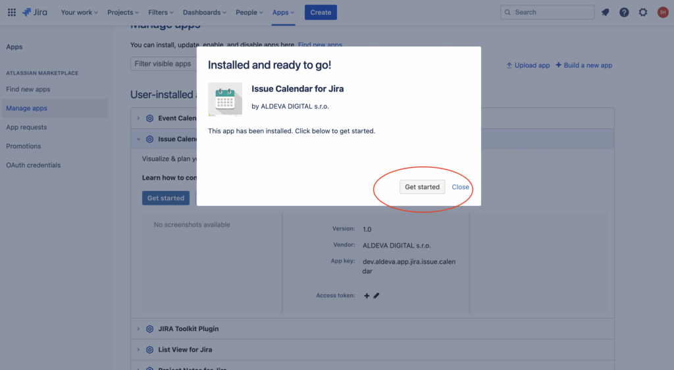Click the Event Calendar row app icon
Viewport: 674px width, 370px height.
[x=149, y=119]
